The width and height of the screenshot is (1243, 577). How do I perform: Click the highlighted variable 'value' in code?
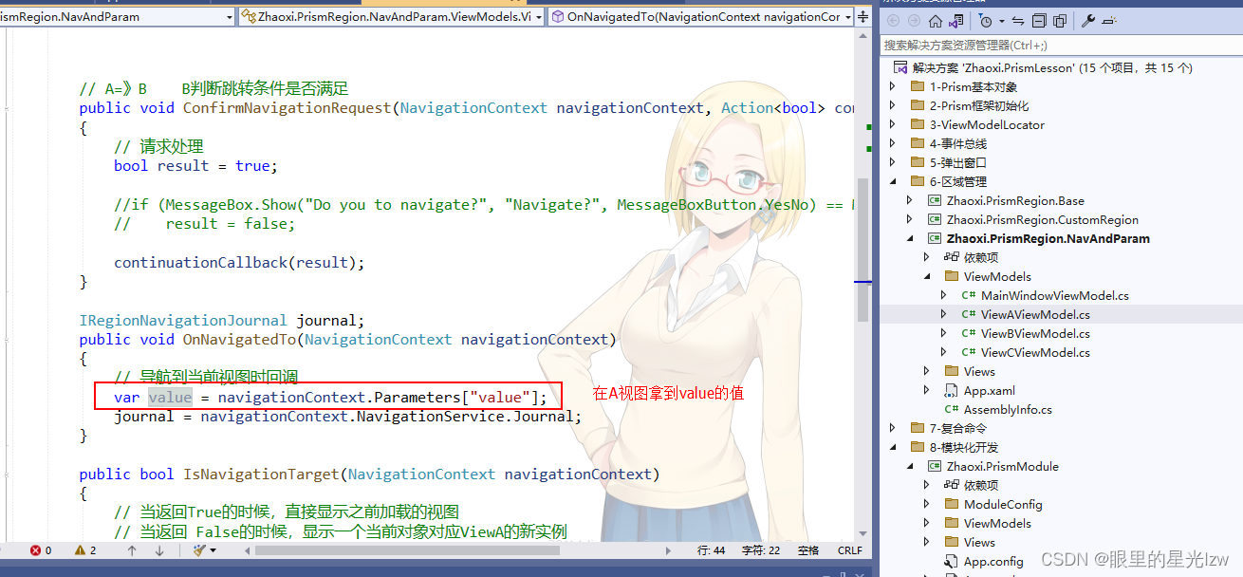[170, 397]
